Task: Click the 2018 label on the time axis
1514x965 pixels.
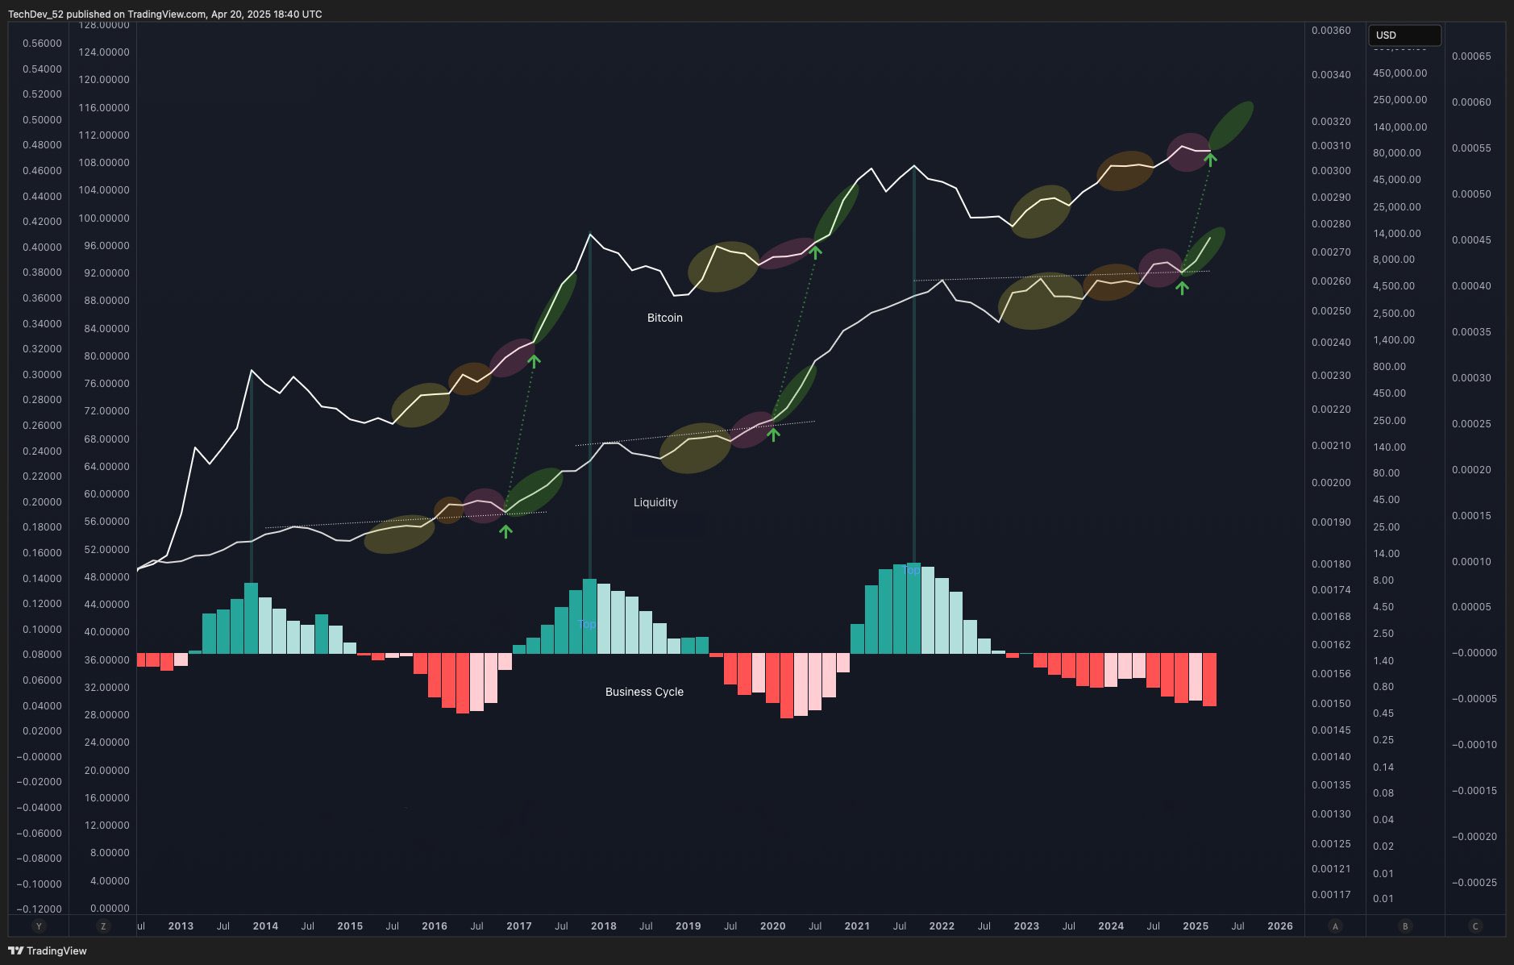Action: 604,926
